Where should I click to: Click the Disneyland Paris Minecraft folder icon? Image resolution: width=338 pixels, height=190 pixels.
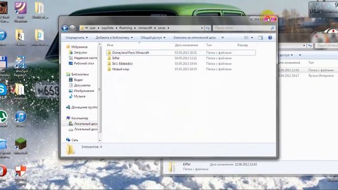pyautogui.click(x=109, y=53)
